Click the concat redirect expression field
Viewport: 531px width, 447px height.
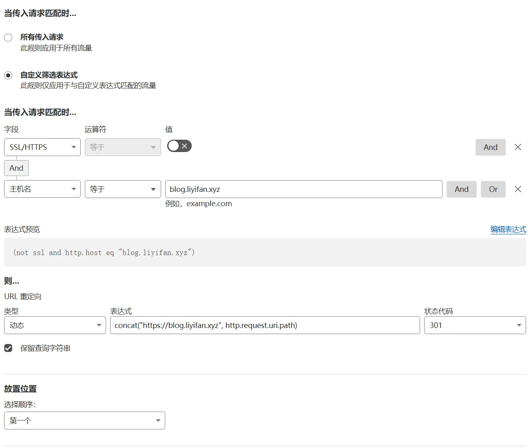(265, 325)
